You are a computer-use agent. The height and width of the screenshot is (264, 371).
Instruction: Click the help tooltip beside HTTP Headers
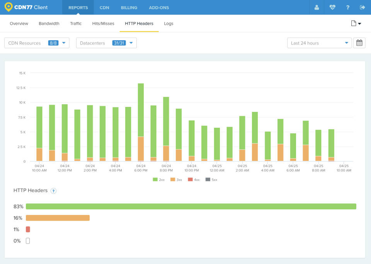point(54,191)
